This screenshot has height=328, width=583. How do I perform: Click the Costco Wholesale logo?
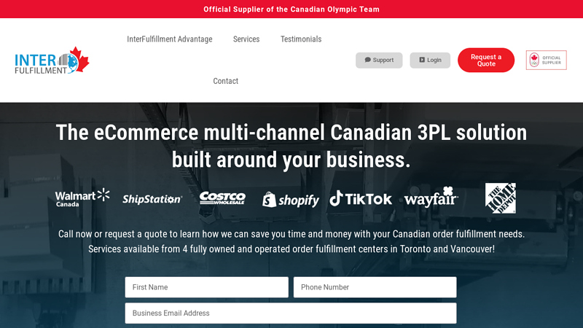point(222,198)
